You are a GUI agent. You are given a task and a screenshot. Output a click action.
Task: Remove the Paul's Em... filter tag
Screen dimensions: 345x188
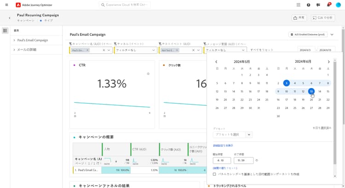point(87,50)
